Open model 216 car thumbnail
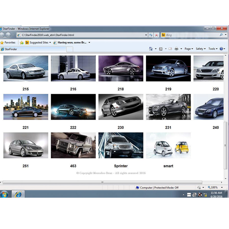The width and height of the screenshot is (229, 229). pyautogui.click(x=73, y=68)
